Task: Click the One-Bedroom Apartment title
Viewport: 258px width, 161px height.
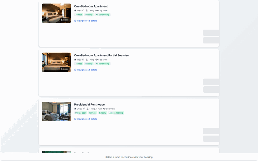Action: [x=91, y=6]
